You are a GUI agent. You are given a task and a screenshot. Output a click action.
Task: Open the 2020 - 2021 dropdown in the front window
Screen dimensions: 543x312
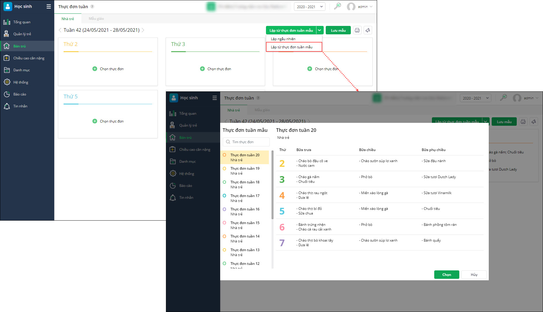click(x=476, y=98)
